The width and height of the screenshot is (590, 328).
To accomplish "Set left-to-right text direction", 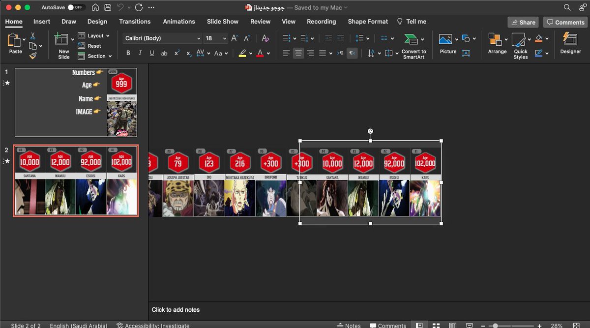I will pyautogui.click(x=340, y=53).
